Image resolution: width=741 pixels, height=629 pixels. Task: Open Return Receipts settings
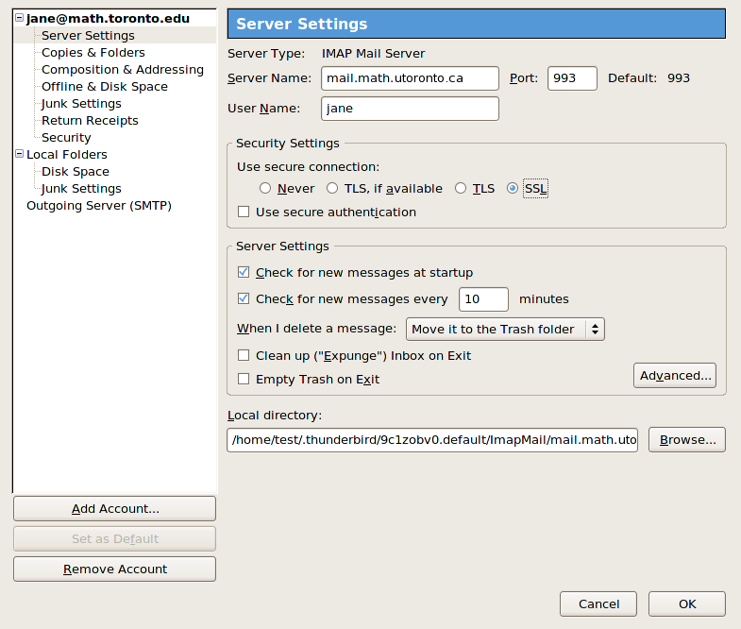click(90, 121)
